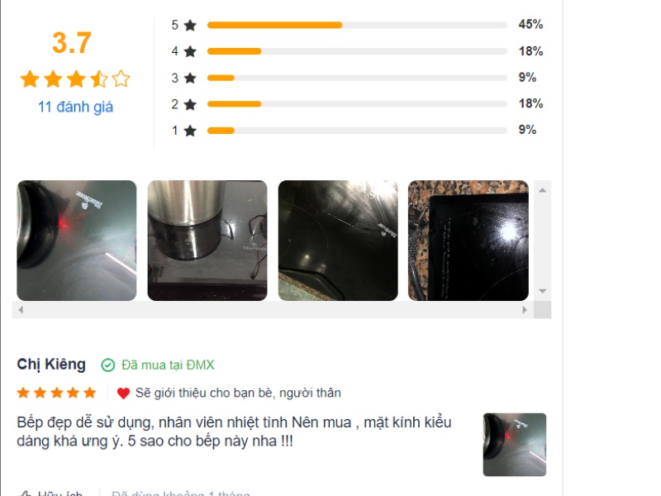
Task: Click the star icon beside rating 1
Action: [191, 131]
